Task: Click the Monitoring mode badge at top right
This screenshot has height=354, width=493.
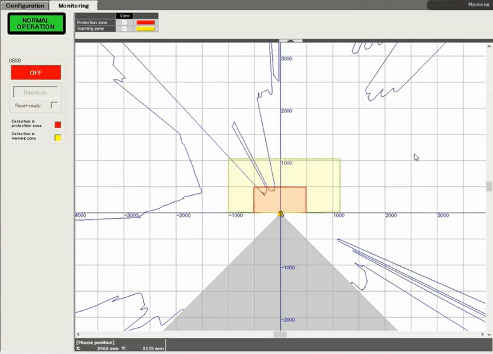Action: tap(459, 4)
